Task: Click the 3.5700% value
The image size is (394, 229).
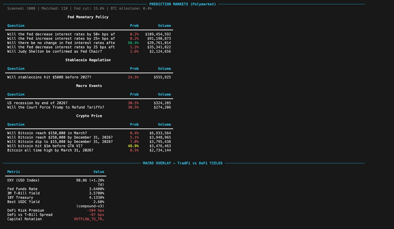Action: point(97,193)
